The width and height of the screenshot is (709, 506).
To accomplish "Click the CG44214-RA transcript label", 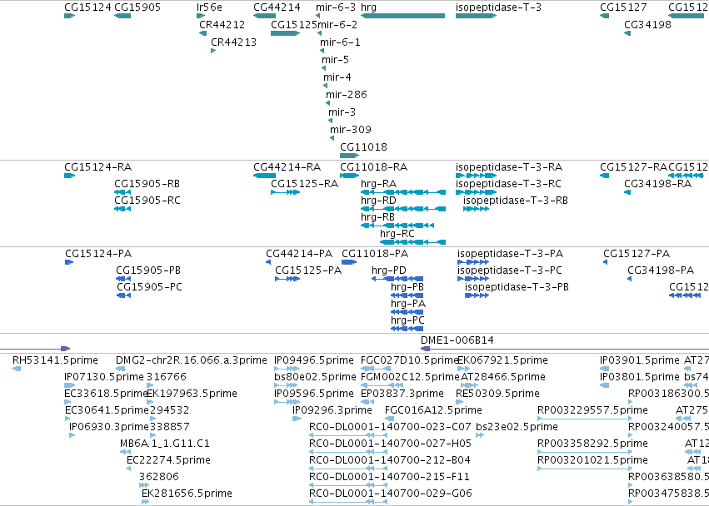I will pos(287,167).
